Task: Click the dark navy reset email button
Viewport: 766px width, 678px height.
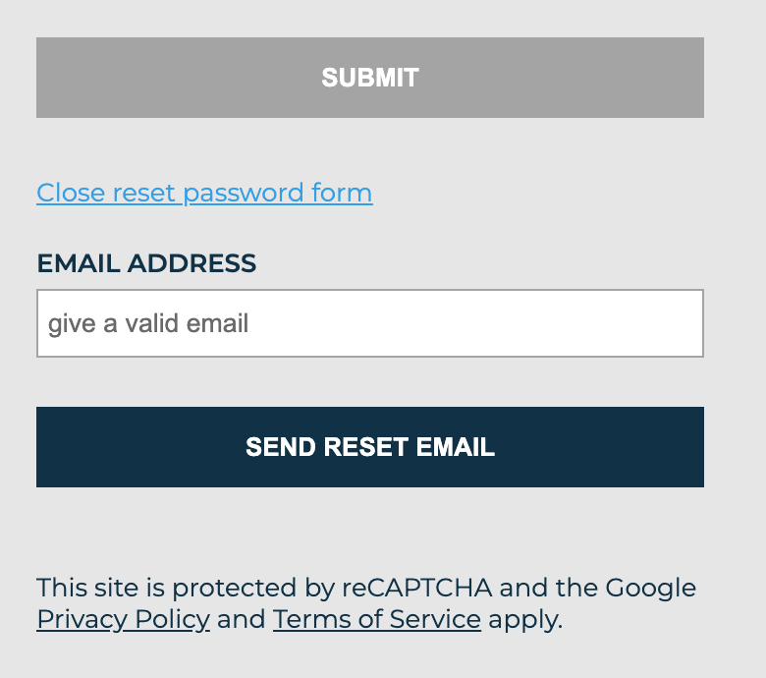Action: point(370,447)
